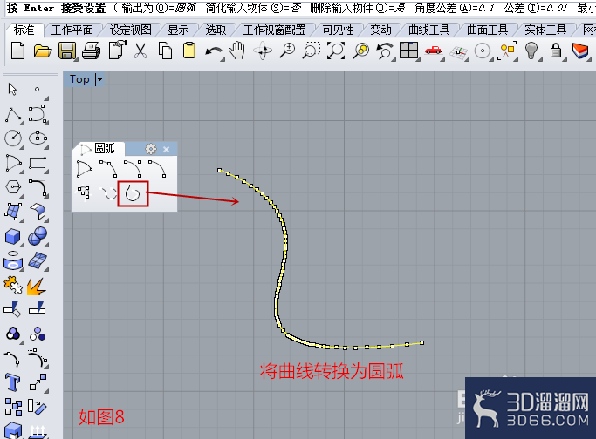Click 角度公差(A) command option
The height and width of the screenshot is (439, 596).
[x=455, y=8]
